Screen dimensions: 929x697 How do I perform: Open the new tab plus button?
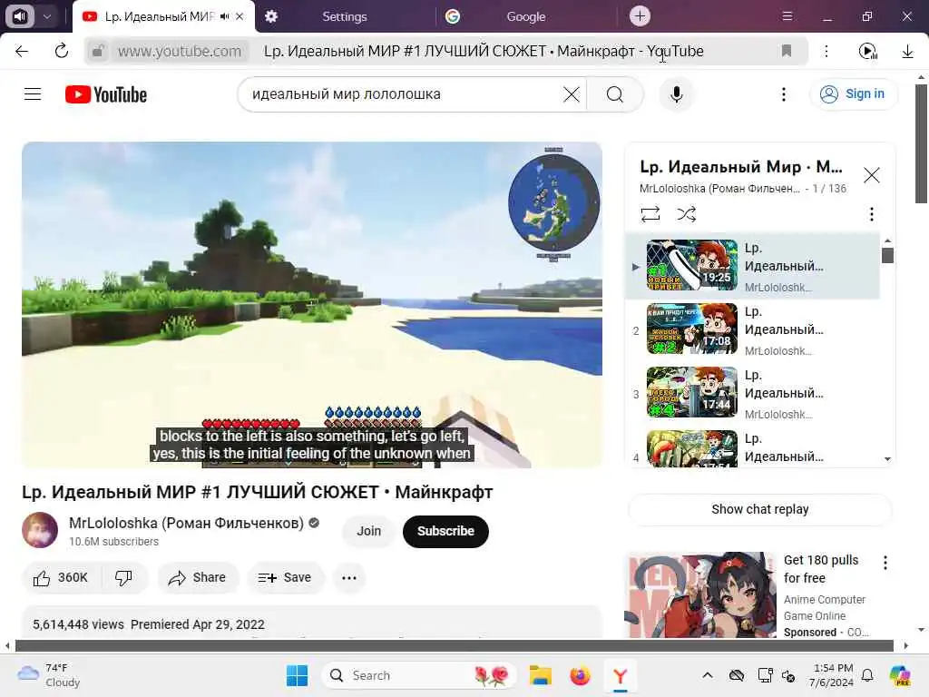(640, 16)
